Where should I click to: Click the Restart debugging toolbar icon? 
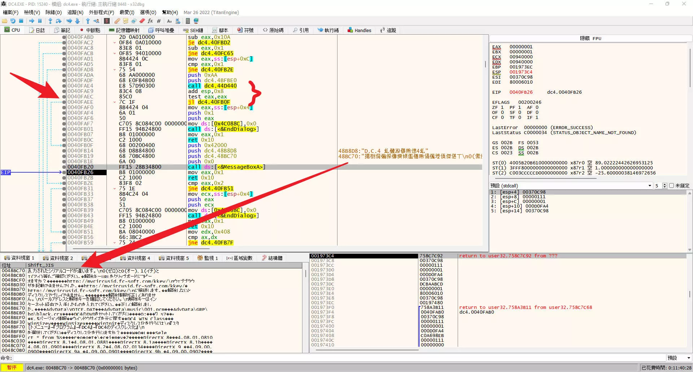pyautogui.click(x=13, y=21)
